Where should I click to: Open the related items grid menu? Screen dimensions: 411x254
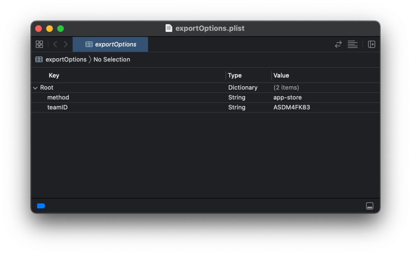39,45
